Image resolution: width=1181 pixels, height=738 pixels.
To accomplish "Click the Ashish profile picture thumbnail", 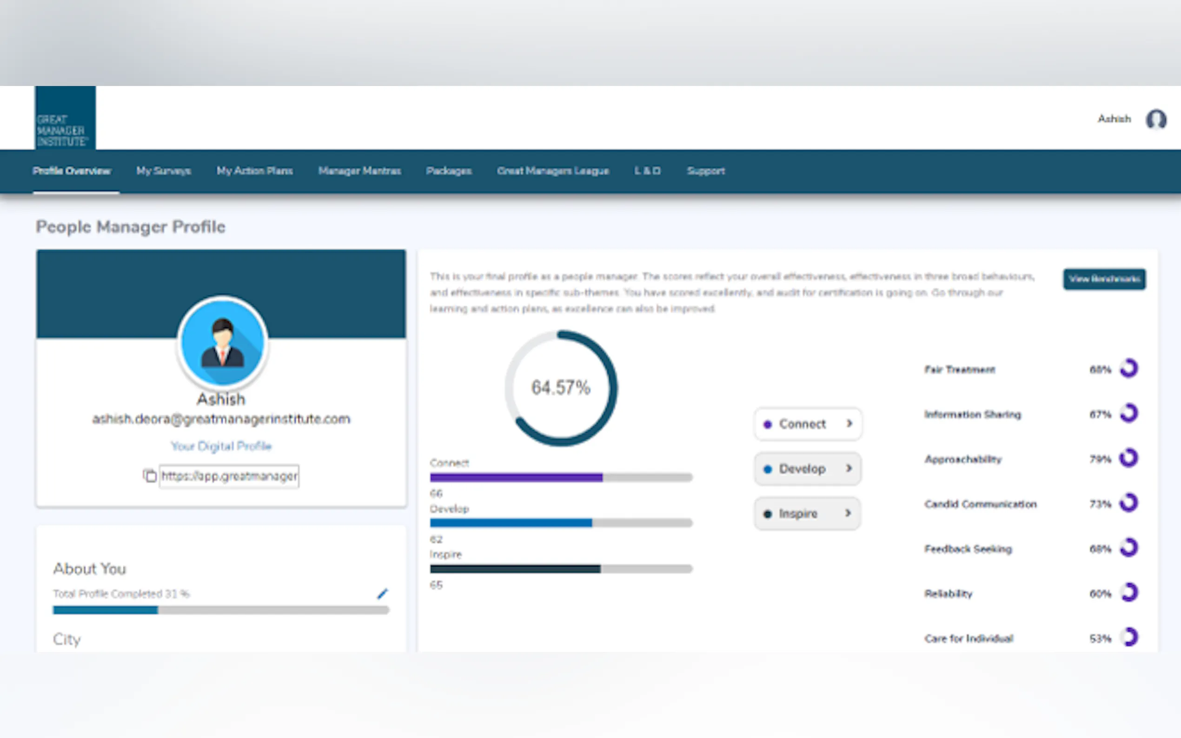I will (x=223, y=343).
